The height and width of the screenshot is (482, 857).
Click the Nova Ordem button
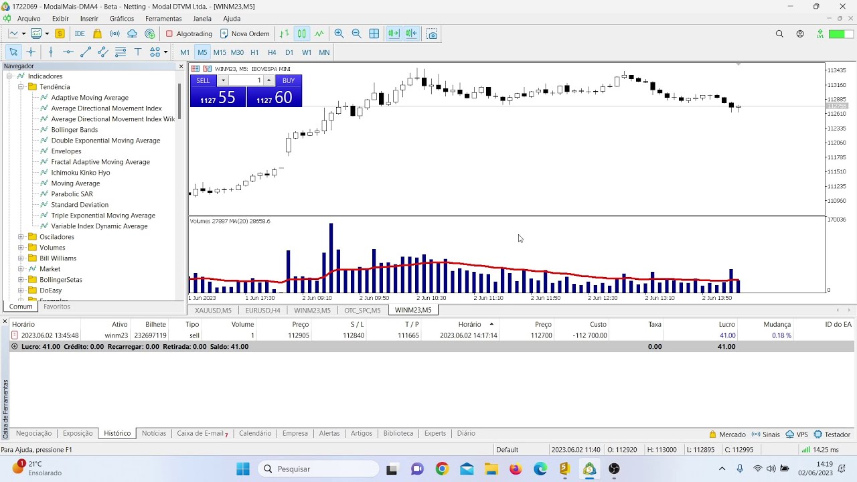click(x=244, y=33)
